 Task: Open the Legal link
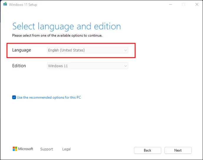point(66,149)
